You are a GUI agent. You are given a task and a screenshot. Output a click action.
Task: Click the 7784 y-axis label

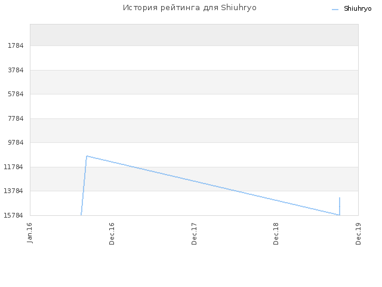[16, 118]
